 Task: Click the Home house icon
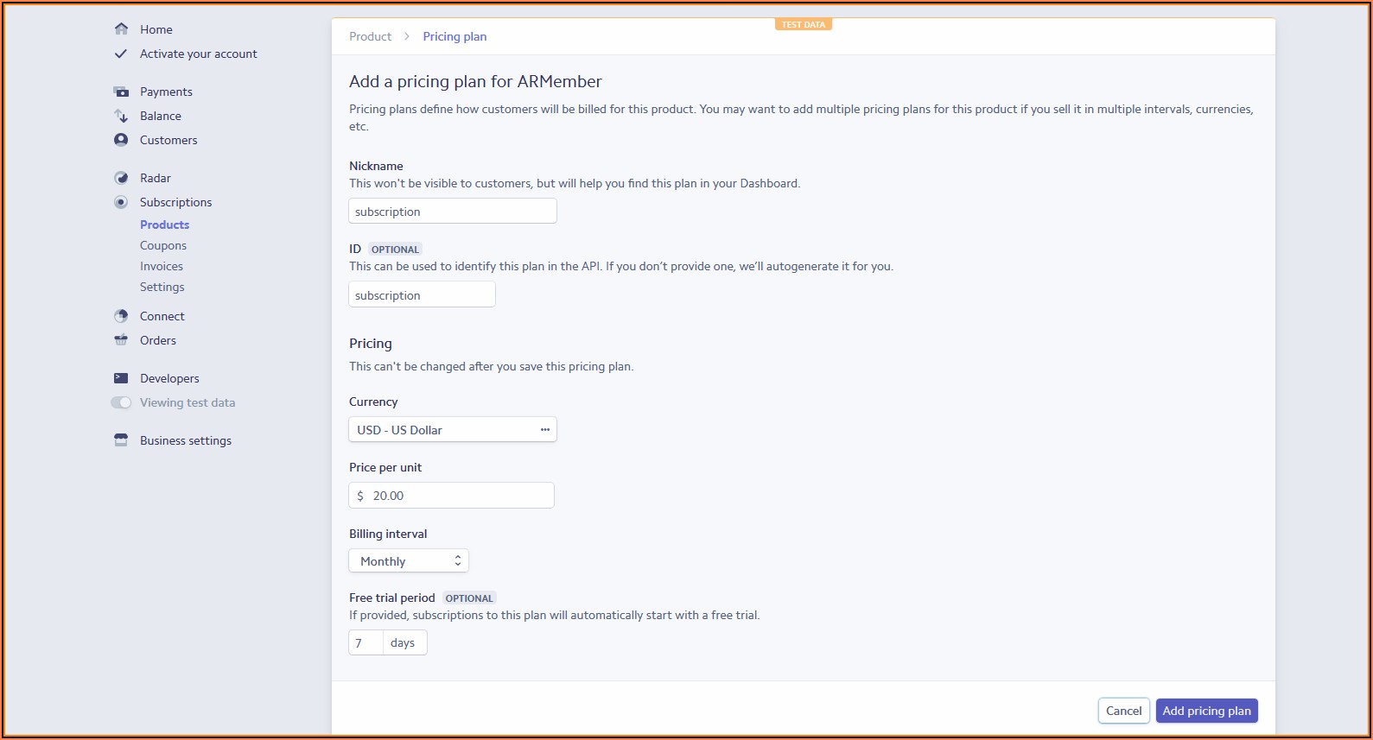[121, 29]
